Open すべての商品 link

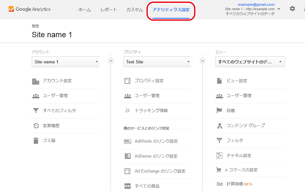147,186
